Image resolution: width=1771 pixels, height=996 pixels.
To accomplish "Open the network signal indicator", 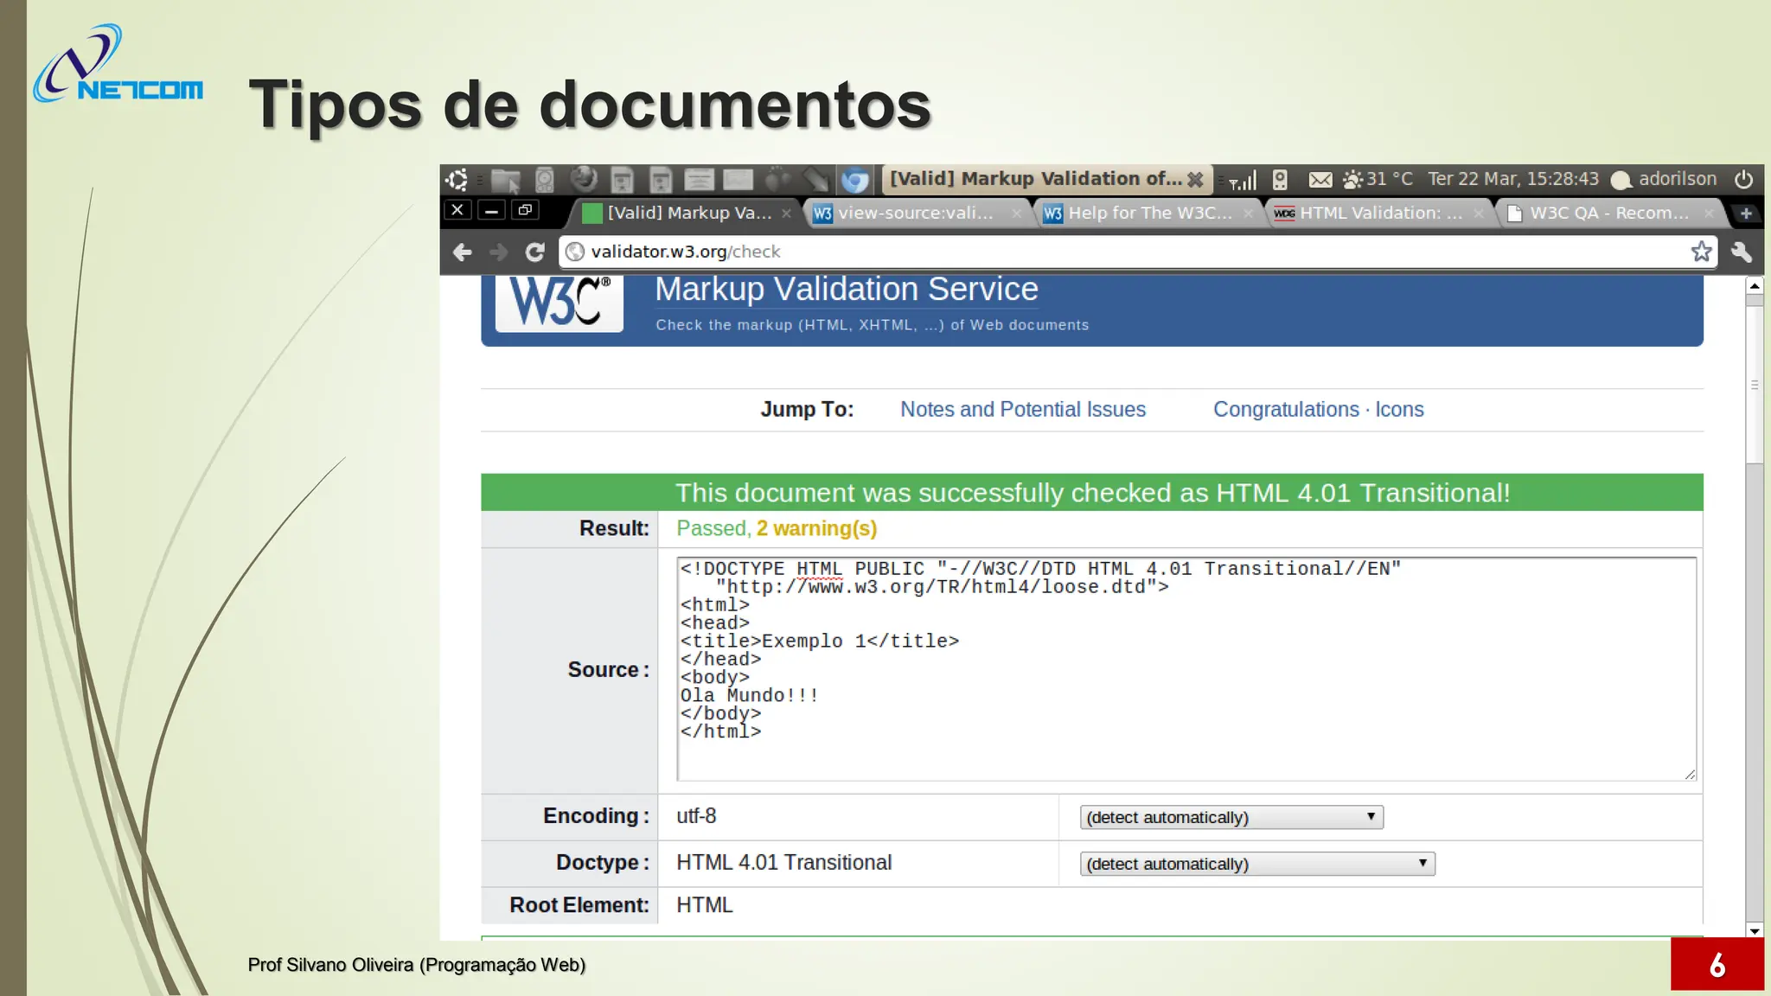I will coord(1243,180).
